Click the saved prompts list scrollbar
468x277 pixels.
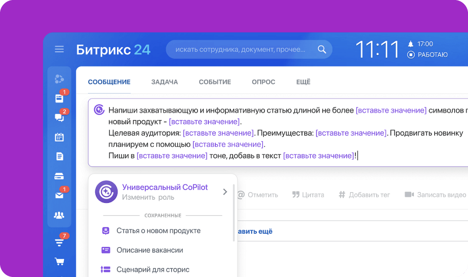(x=234, y=213)
